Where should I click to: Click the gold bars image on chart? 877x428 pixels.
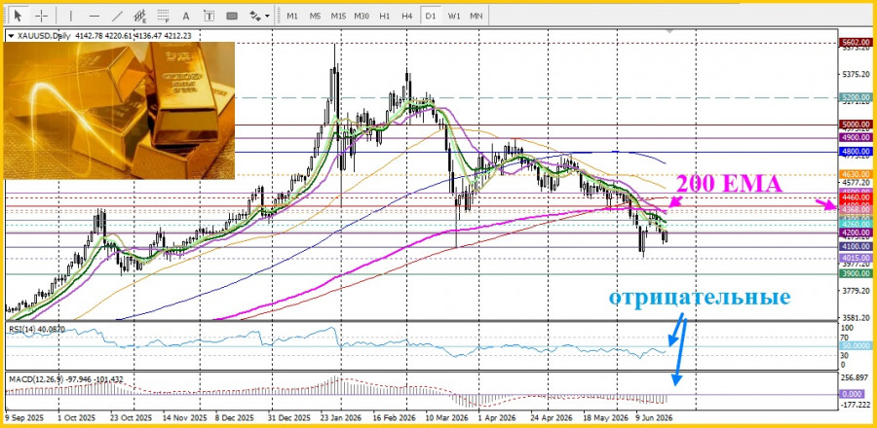(119, 111)
